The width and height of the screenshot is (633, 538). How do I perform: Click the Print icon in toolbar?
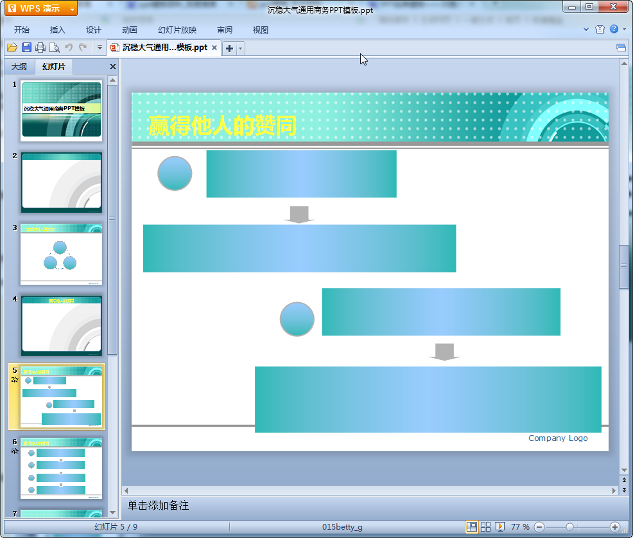(40, 48)
